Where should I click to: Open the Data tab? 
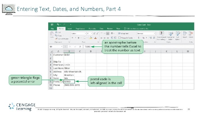[102, 28]
